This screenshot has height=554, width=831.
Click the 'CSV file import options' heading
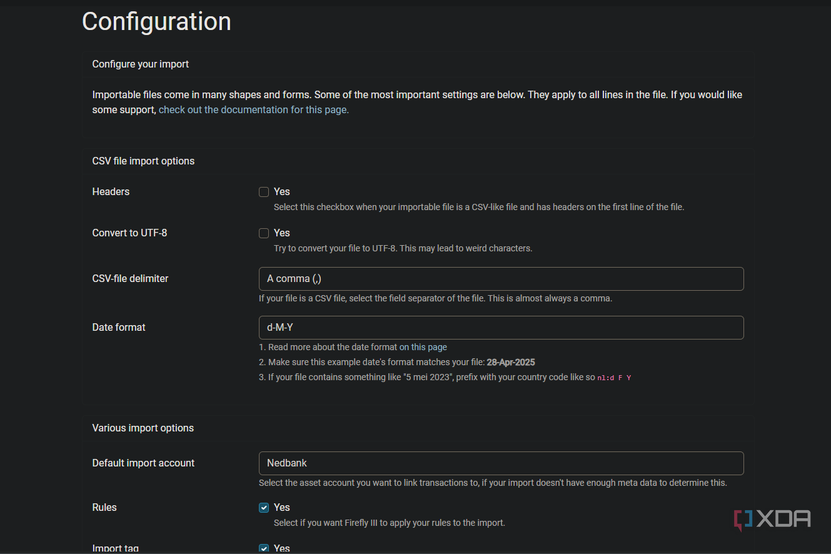pos(143,161)
